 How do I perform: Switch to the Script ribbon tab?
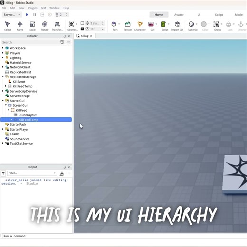click(219, 15)
